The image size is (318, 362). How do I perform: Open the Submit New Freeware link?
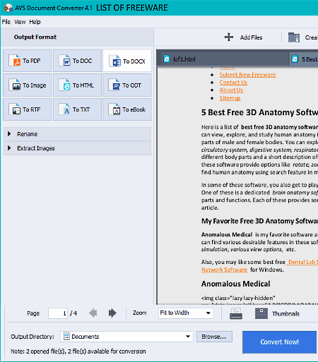pos(247,75)
